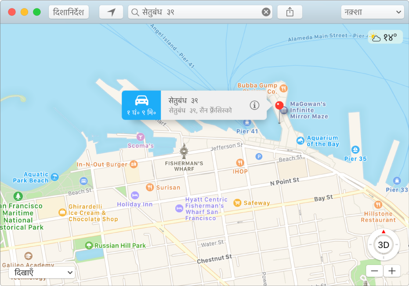
Task: Select the In-N-Out Burger marker
Action: 134,164
